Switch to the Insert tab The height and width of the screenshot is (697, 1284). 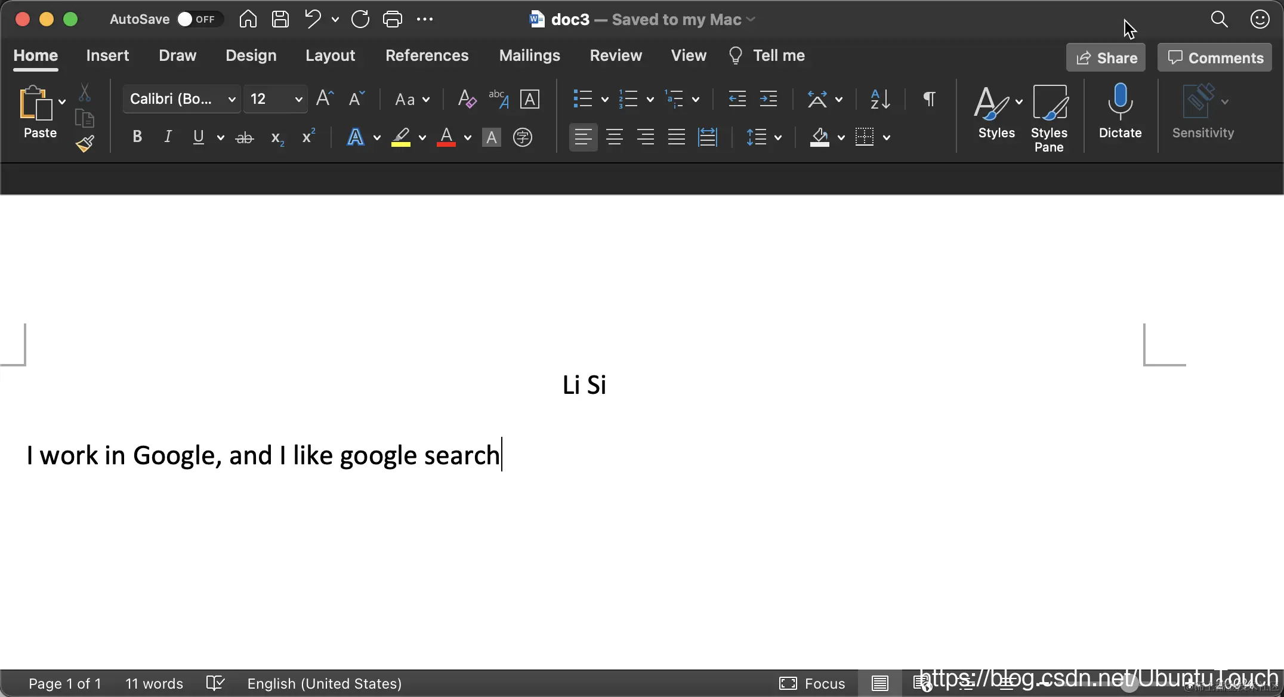tap(107, 55)
